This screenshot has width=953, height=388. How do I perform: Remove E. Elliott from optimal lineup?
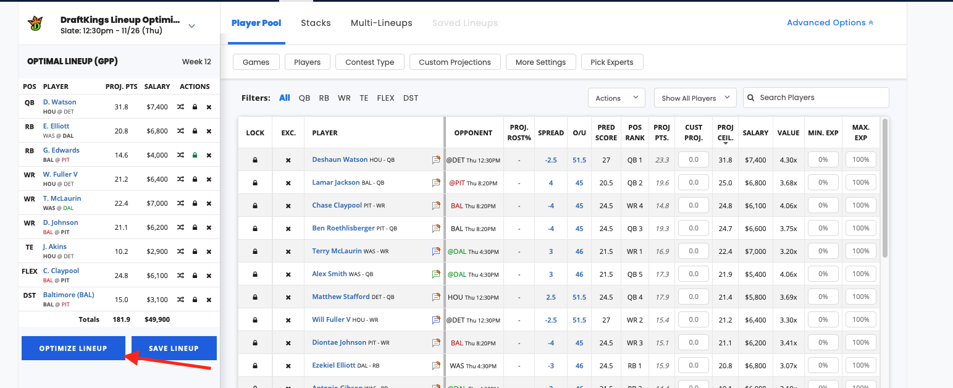coord(209,131)
